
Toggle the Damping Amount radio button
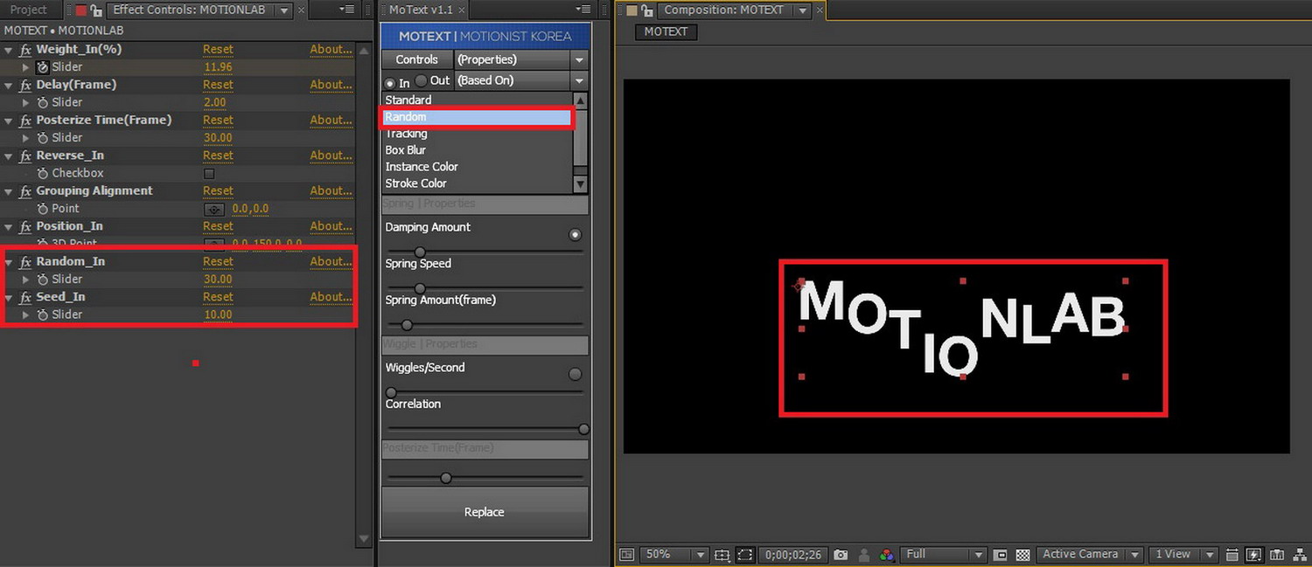[x=575, y=234]
